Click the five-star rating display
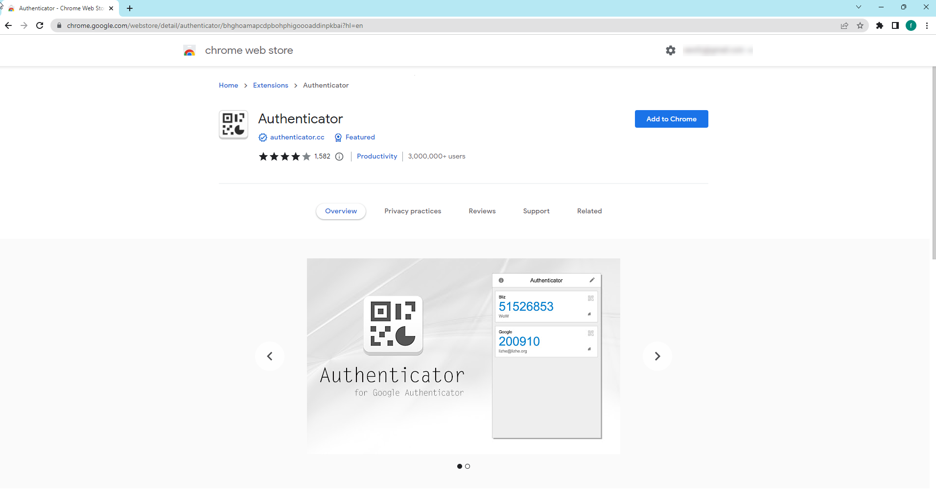Viewport: 936px width, 503px height. coord(284,157)
